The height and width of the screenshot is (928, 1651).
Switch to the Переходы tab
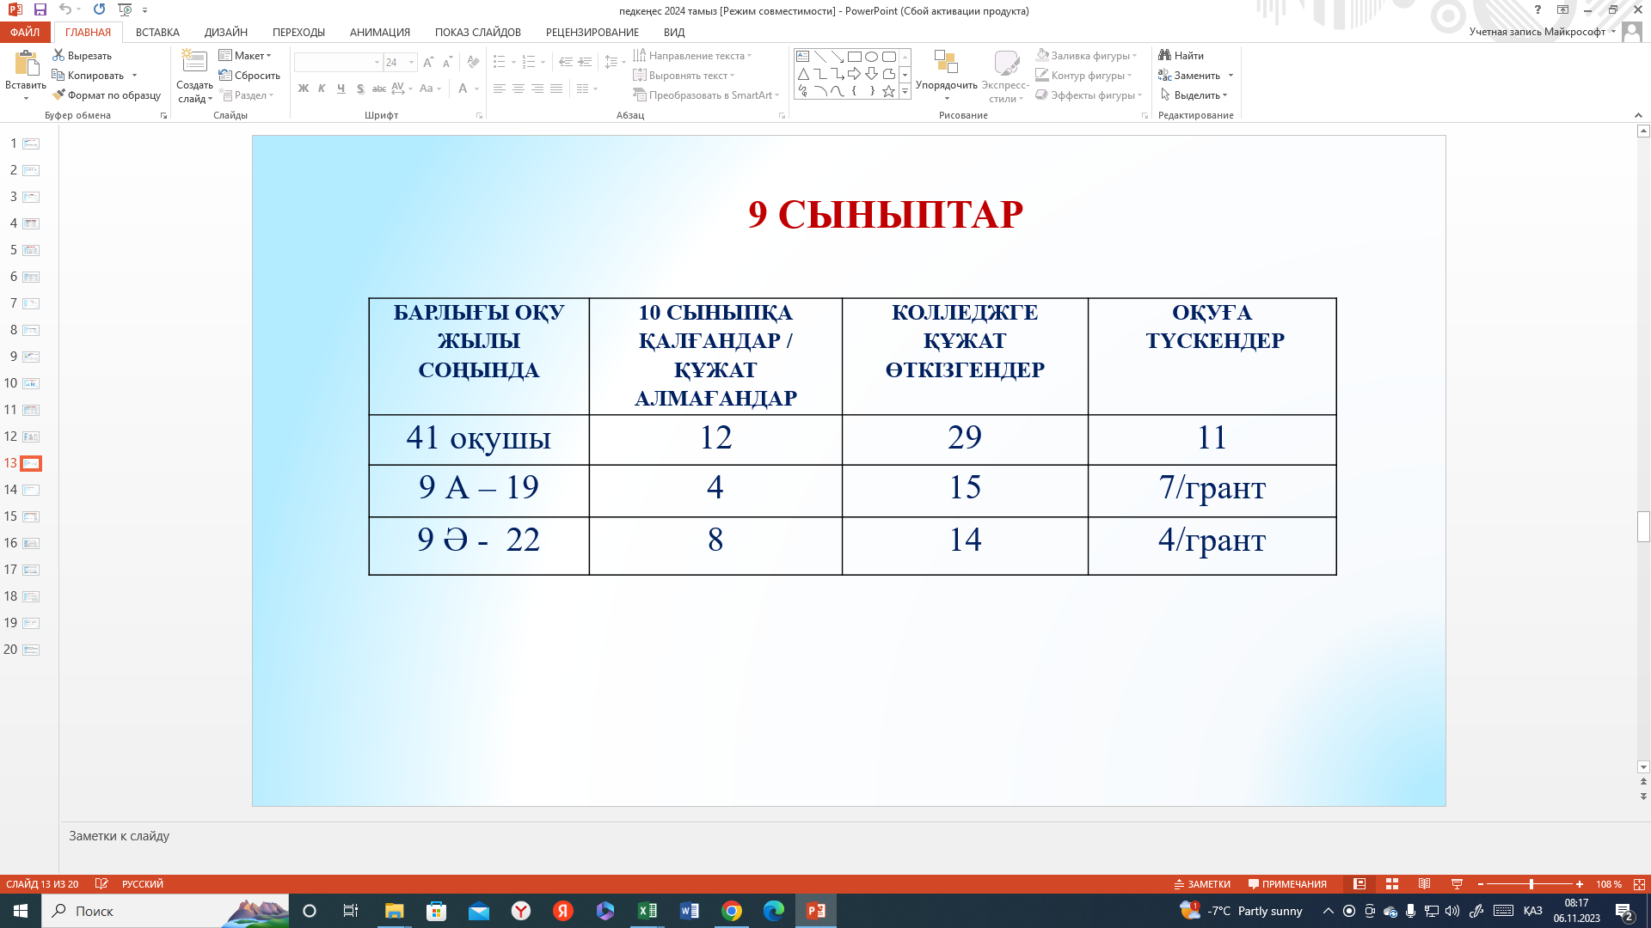click(x=298, y=32)
